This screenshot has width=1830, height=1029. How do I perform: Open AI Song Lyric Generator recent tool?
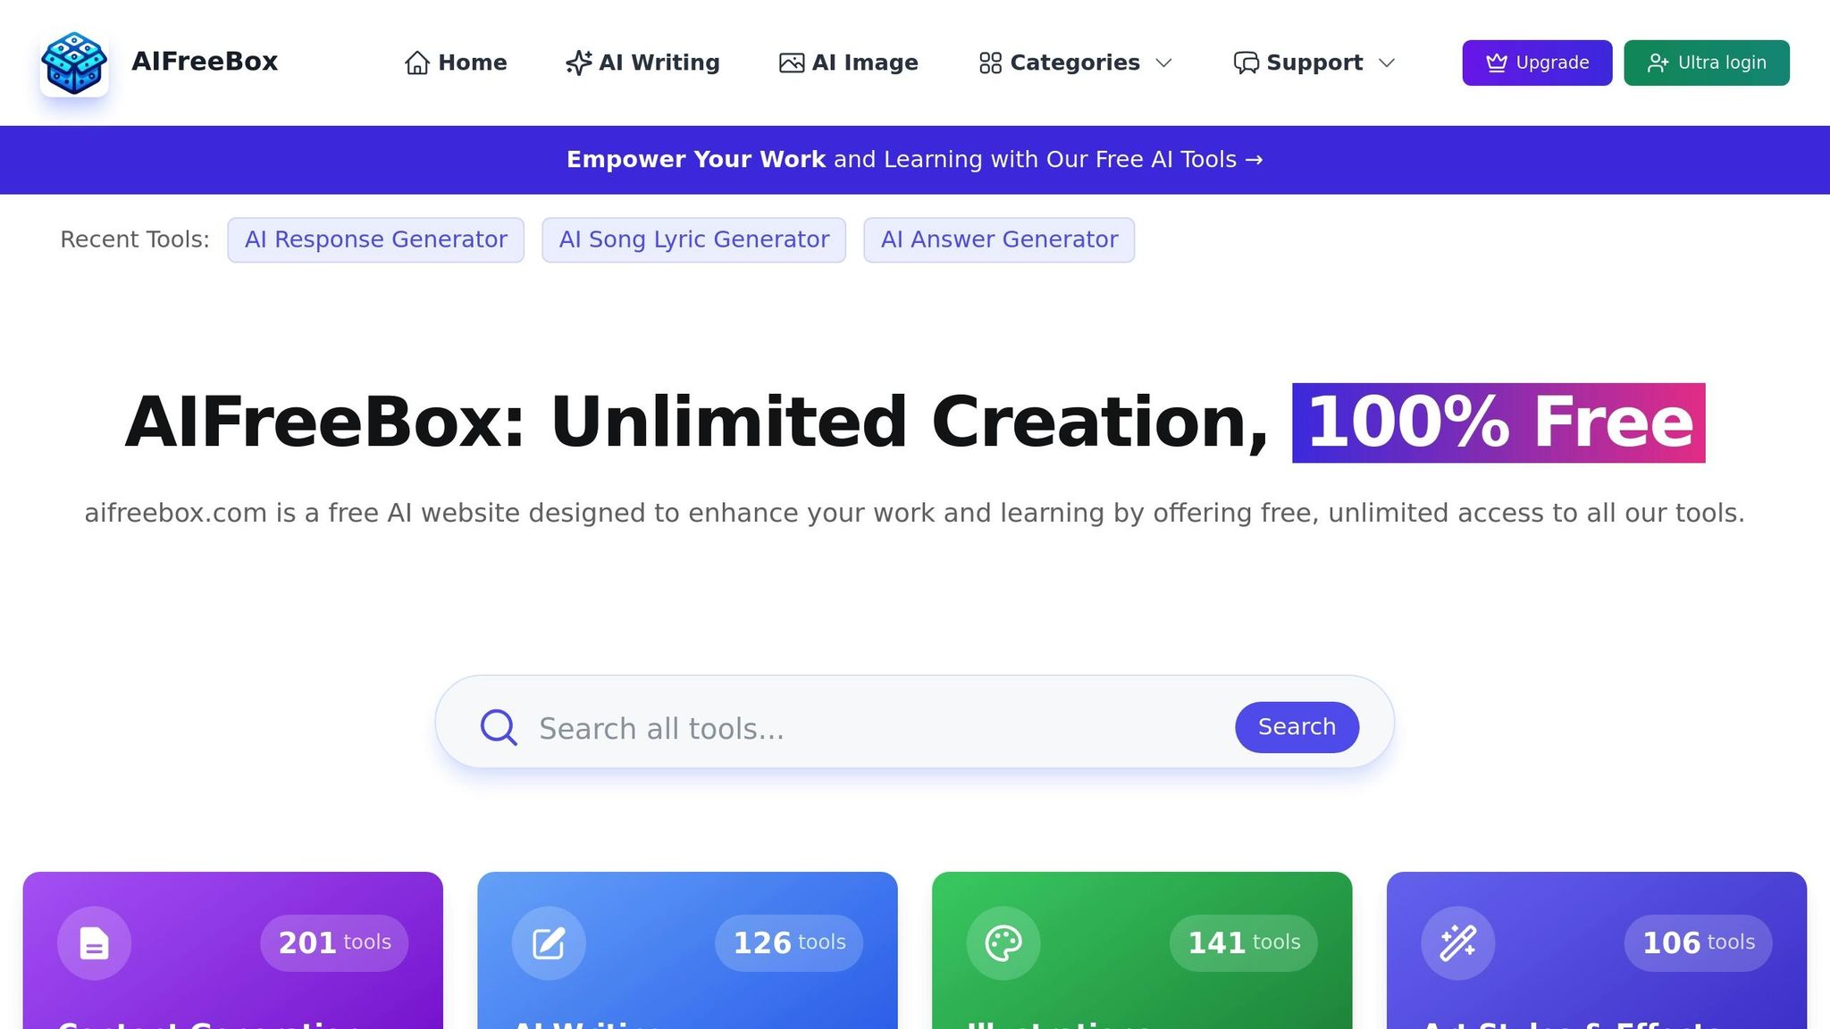tap(694, 240)
